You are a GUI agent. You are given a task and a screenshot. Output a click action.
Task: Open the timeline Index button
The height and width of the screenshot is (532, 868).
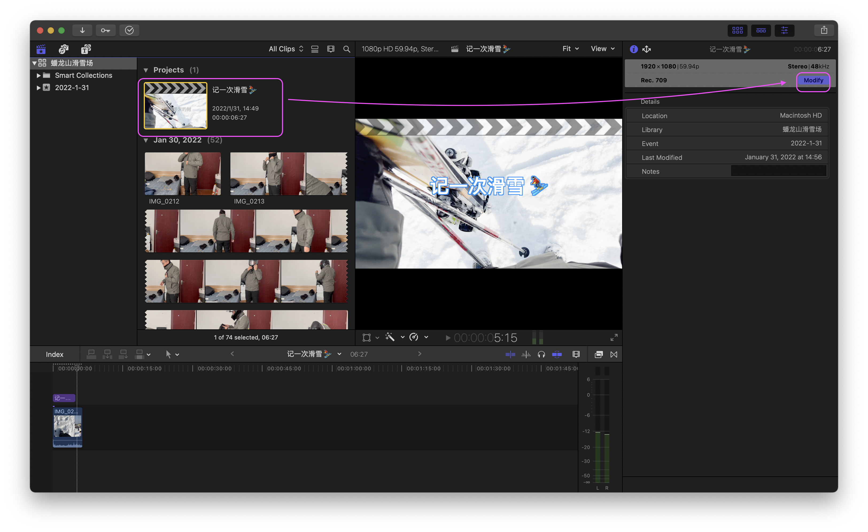coord(55,354)
